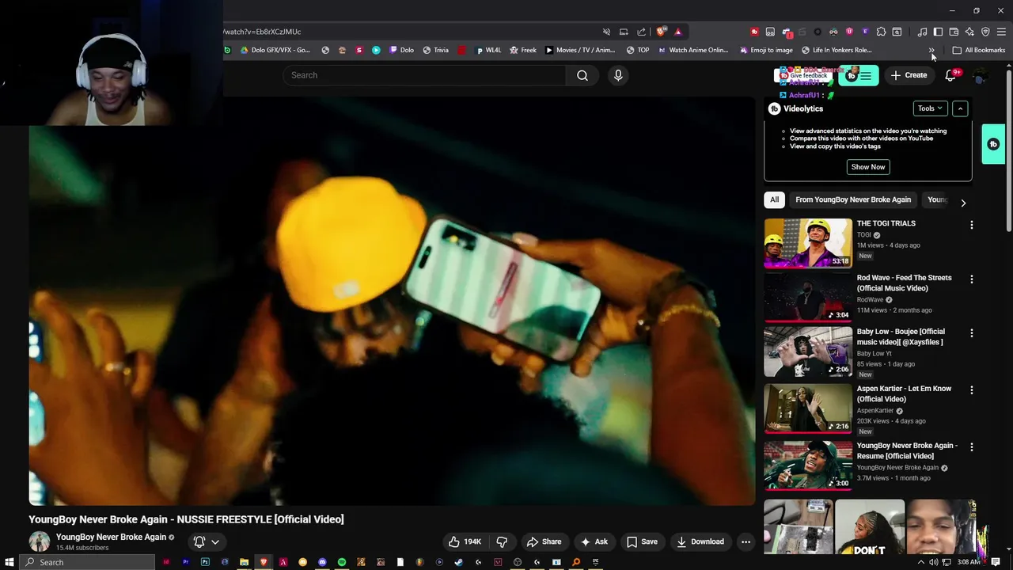Show next filter chips with right arrow
Image resolution: width=1013 pixels, height=570 pixels.
[x=963, y=203]
